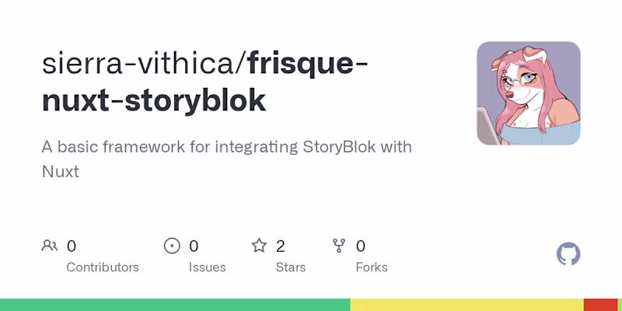Screen dimensions: 622x311
Task: Click the Stars star icon
Action: [x=259, y=246]
